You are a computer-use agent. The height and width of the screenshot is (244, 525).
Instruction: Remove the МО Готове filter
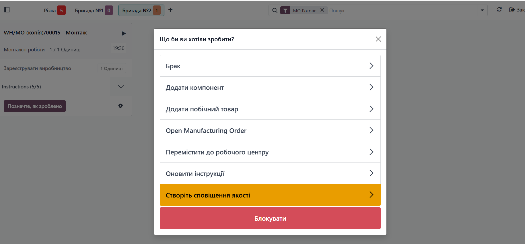322,10
